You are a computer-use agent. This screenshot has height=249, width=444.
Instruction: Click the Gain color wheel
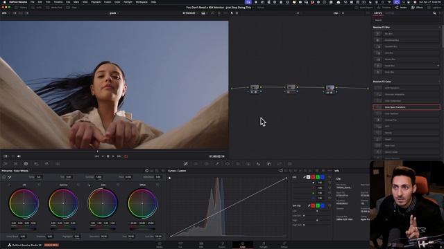[103, 203]
